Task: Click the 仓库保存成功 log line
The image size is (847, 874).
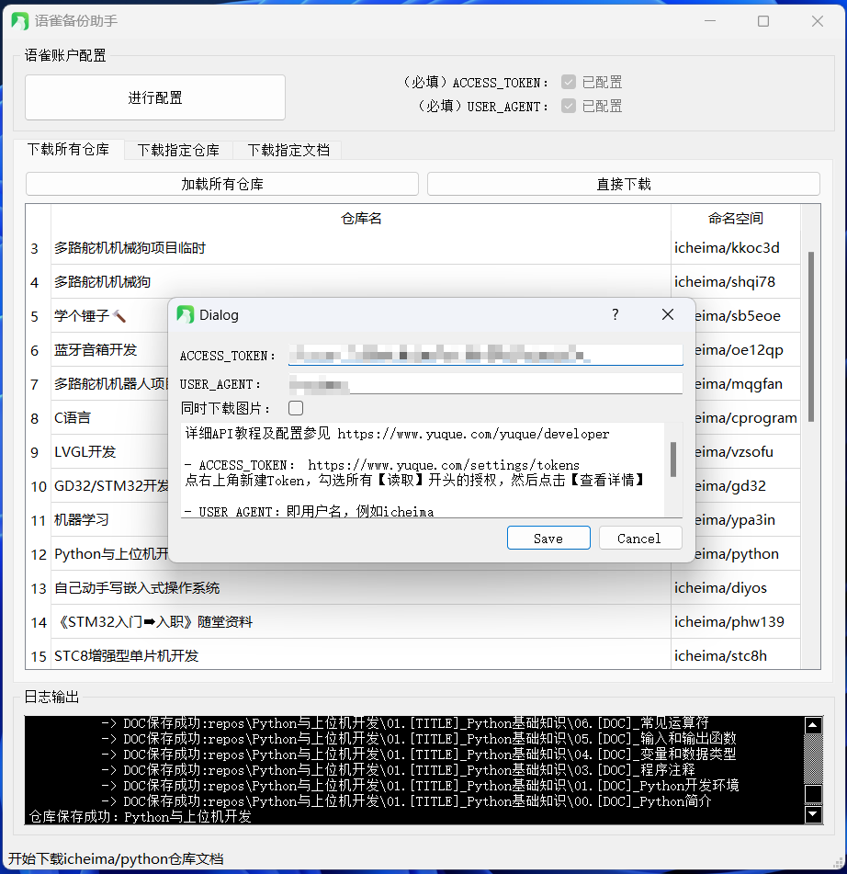Action: [x=141, y=817]
